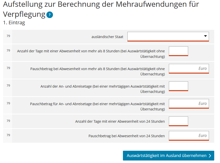Click the right chevron icon in the übernehmen button
The width and height of the screenshot is (220, 163).
point(210,156)
